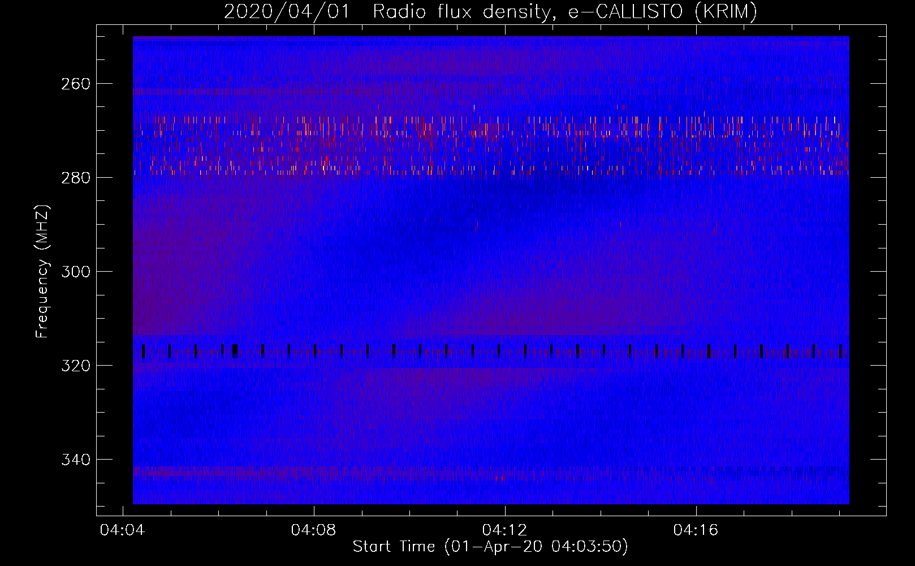Click the 04:08 time tick label
This screenshot has width=915, height=566.
tap(313, 530)
